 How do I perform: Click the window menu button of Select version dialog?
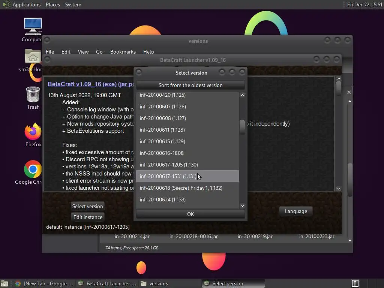tap(139, 72)
